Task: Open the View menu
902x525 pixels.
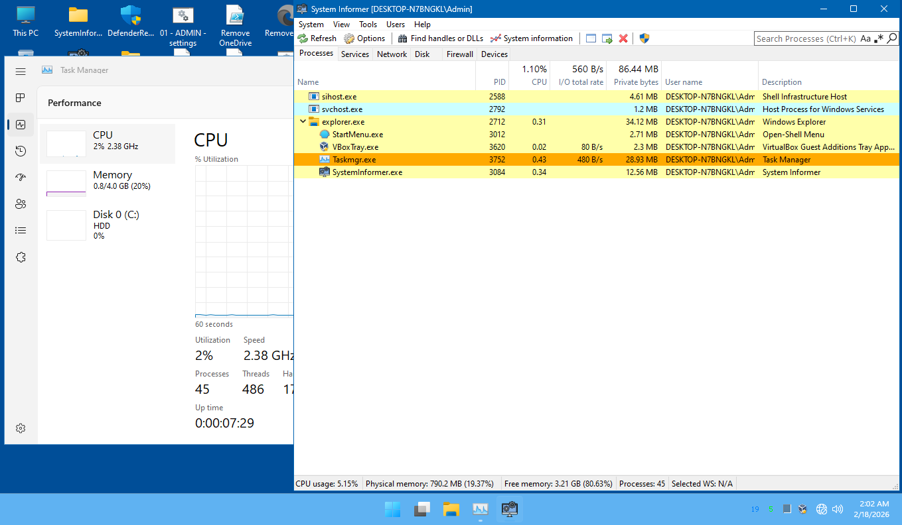Action: [341, 25]
